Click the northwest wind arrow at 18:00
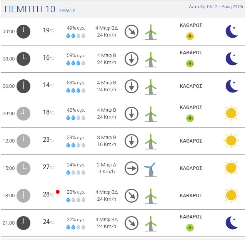Image resolution: width=245 pixels, height=240 pixels. click(x=132, y=196)
